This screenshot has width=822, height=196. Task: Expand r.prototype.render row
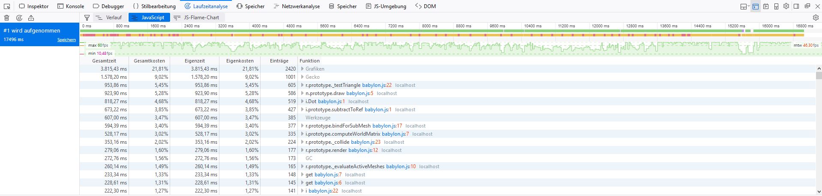point(302,150)
